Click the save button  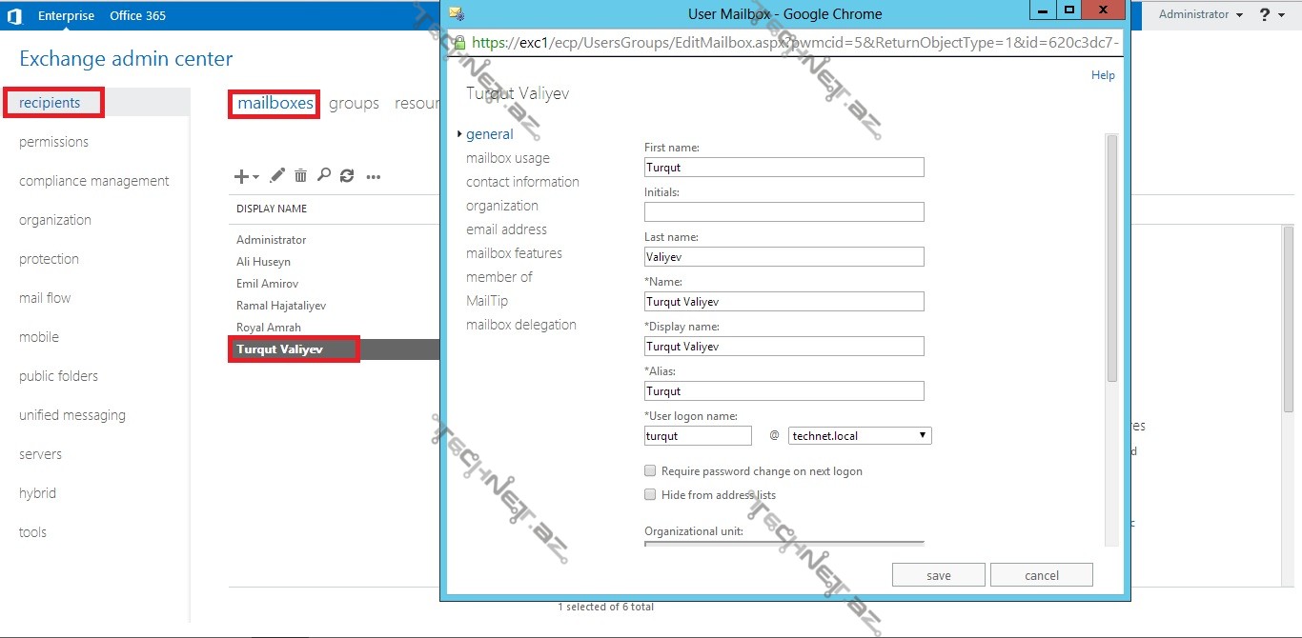pos(938,575)
